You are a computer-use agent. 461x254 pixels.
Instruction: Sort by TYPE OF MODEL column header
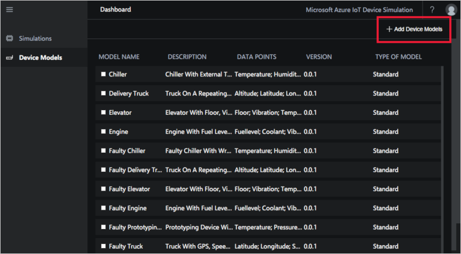point(398,57)
